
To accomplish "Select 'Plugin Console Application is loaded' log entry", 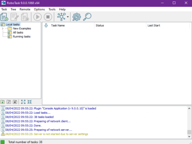I will point(51,108).
